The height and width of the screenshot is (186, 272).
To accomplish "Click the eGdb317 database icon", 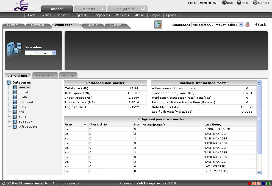I will click(15, 122).
